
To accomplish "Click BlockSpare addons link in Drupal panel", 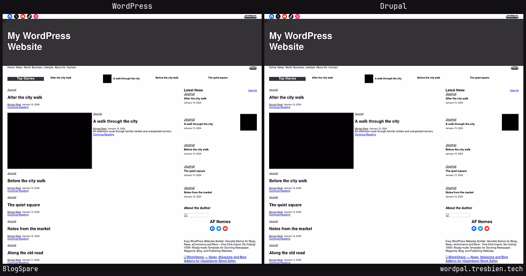I will (x=476, y=259).
